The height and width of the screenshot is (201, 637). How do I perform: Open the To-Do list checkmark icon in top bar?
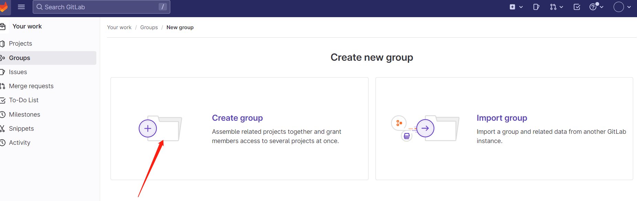pyautogui.click(x=577, y=7)
